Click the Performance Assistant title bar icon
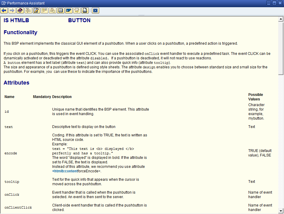Image resolution: width=284 pixels, height=214 pixels. (4, 3)
